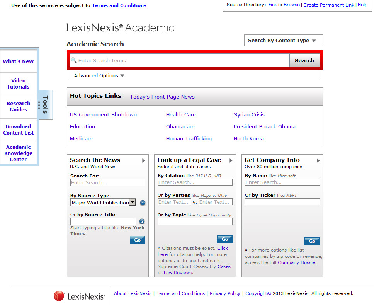The height and width of the screenshot is (305, 374).
Task: Open About LexisNexis footer link
Action: coord(133,293)
